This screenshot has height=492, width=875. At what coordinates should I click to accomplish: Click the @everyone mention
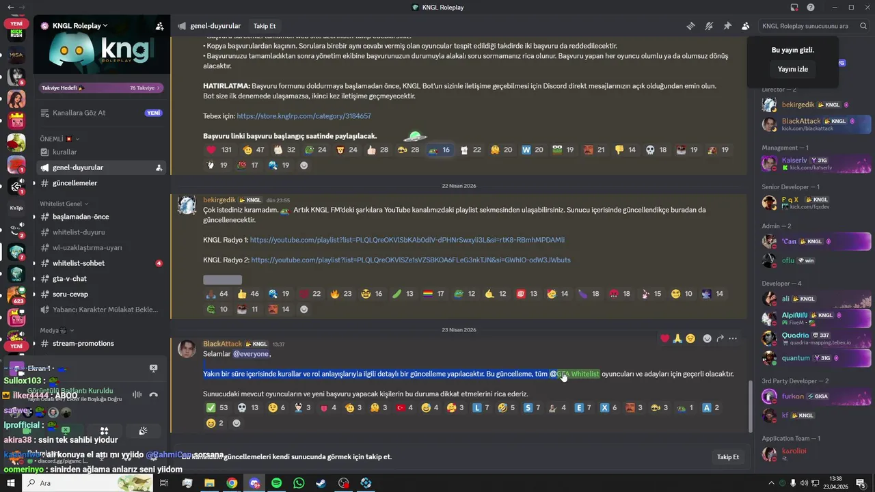(x=251, y=354)
